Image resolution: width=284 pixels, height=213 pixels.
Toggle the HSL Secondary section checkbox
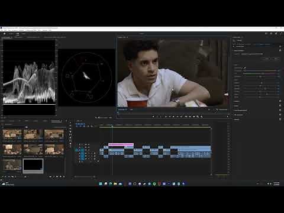click(280, 115)
